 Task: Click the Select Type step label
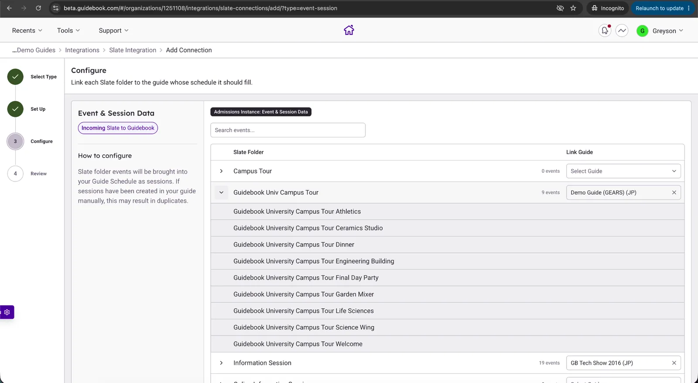(44, 77)
